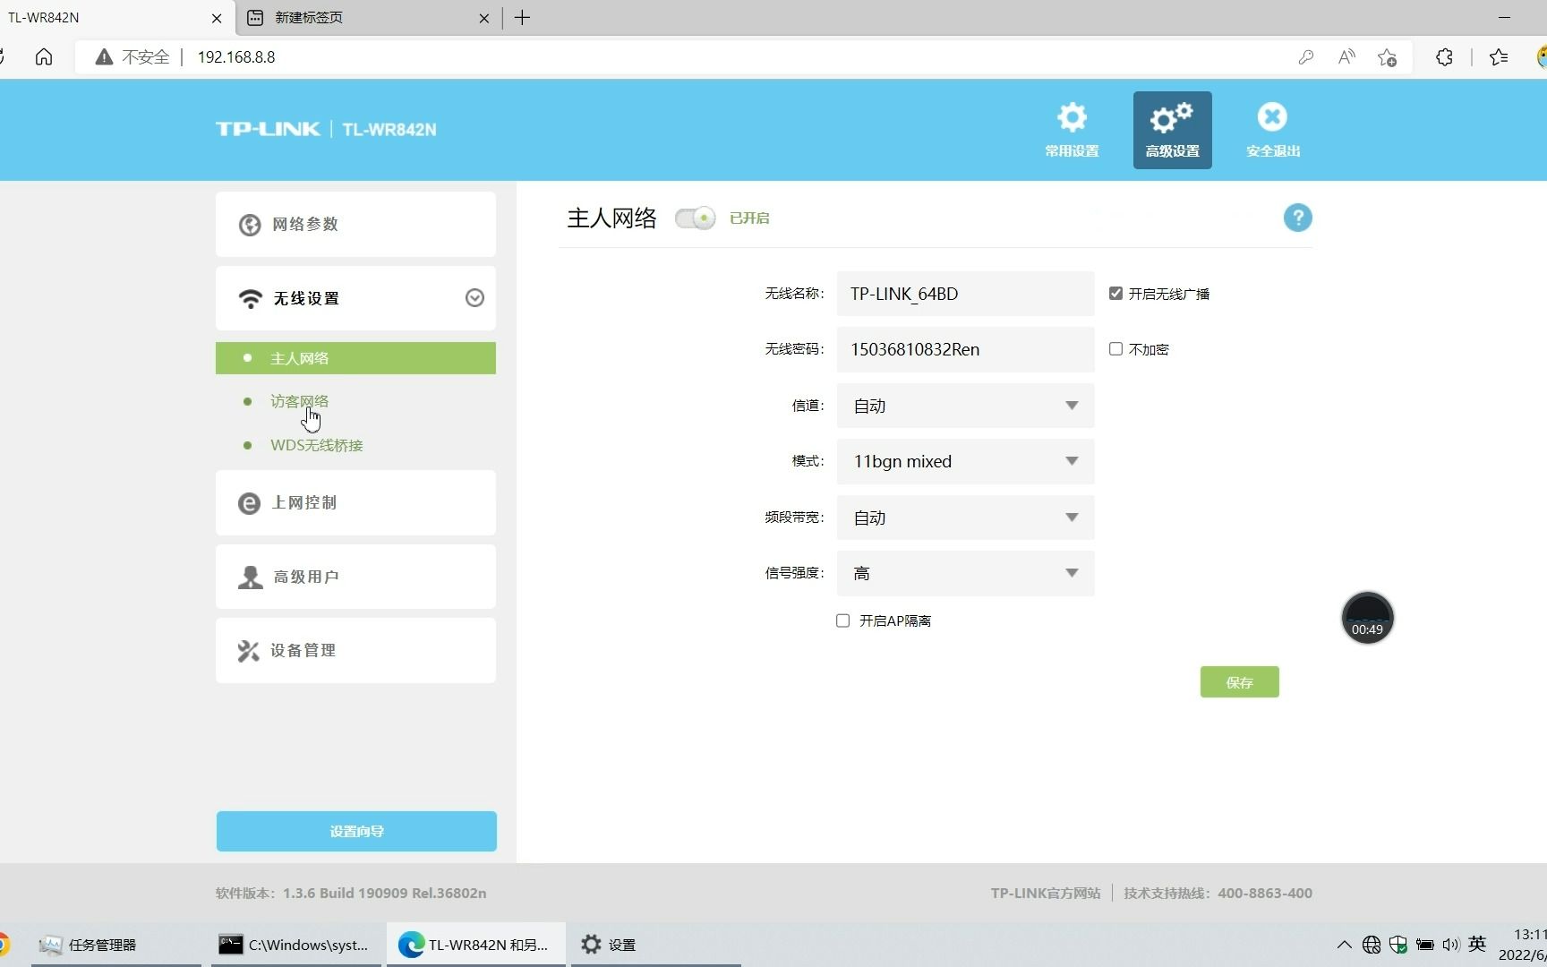
Task: Open TP-LINK官方网站 link
Action: click(x=1045, y=893)
